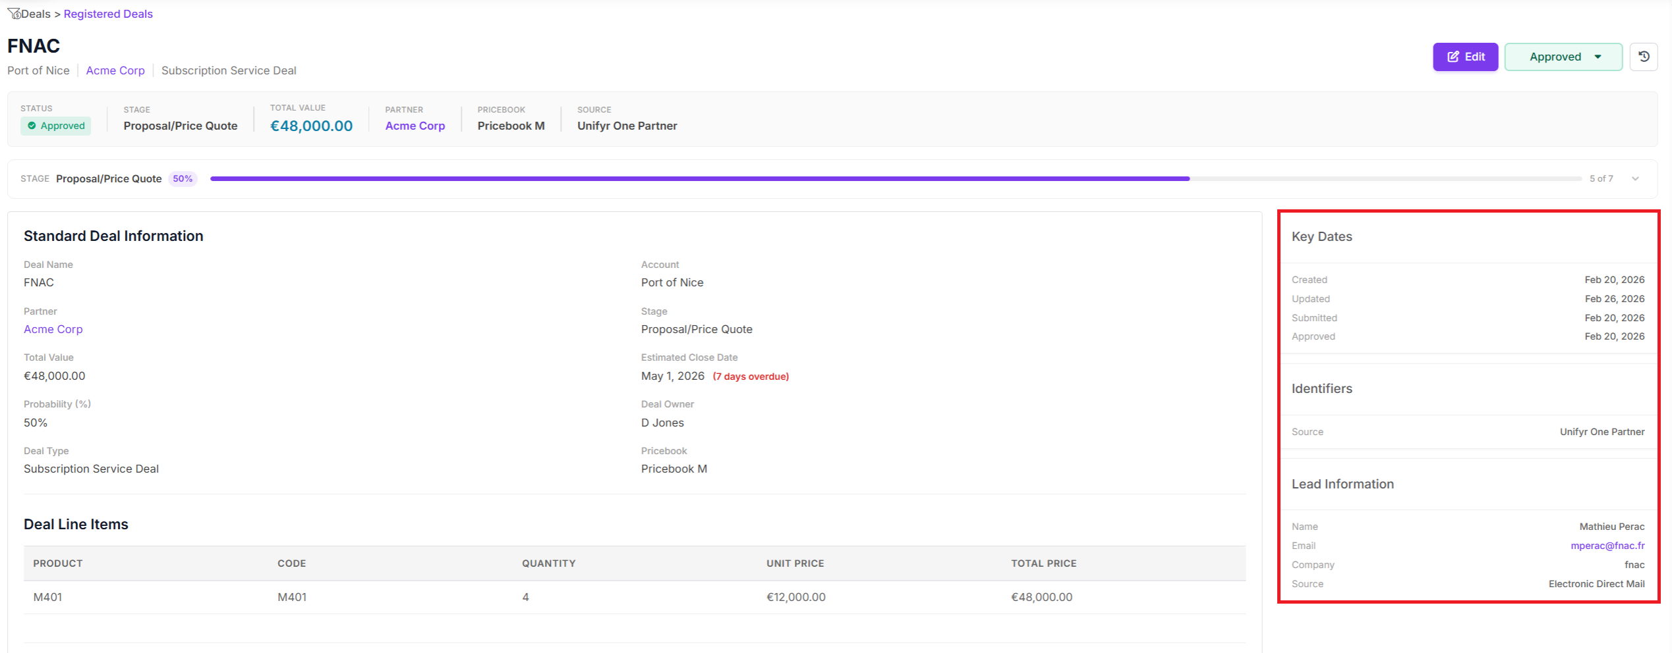Click 'Subscription Service Deal' in subtitle

pos(229,70)
